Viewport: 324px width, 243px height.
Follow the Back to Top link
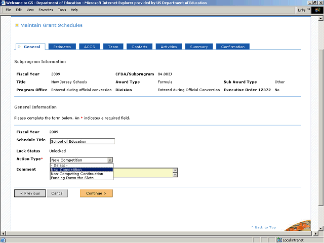pyautogui.click(x=264, y=227)
